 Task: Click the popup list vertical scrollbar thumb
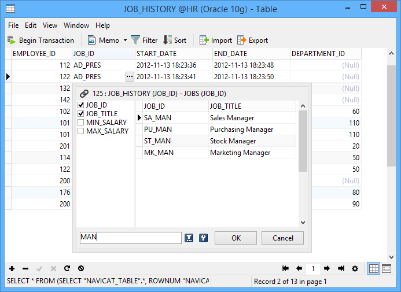tap(303, 141)
